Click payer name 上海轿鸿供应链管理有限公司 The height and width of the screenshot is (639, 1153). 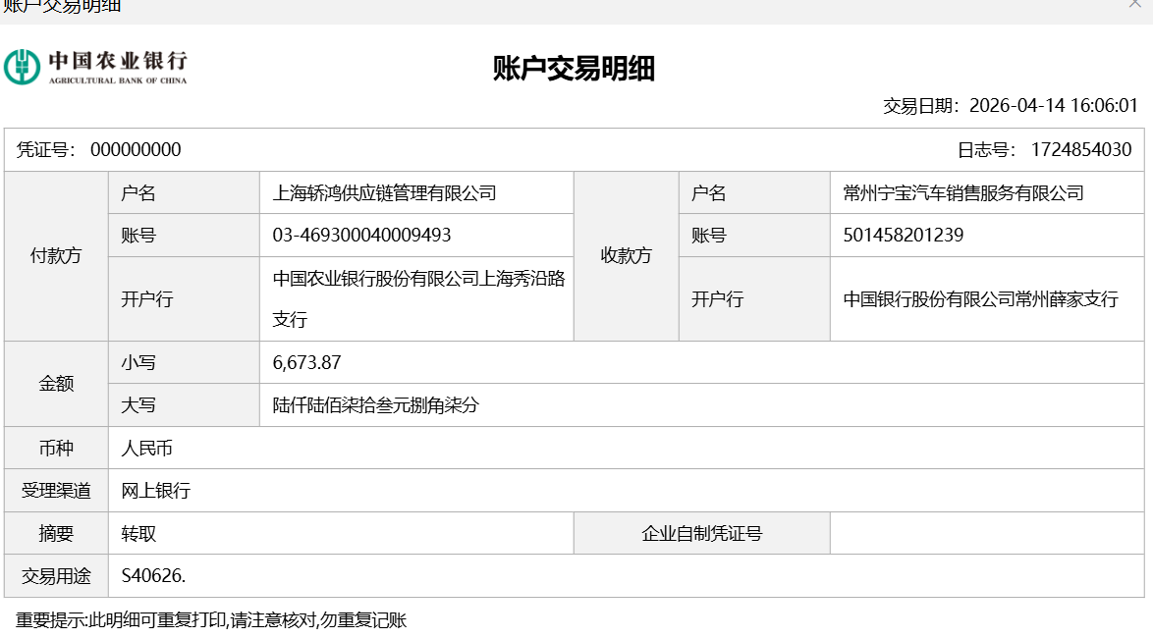coord(384,193)
